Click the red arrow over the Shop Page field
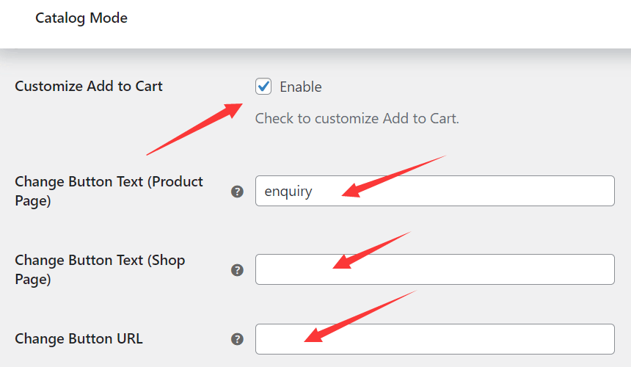This screenshot has height=367, width=631. 371,250
